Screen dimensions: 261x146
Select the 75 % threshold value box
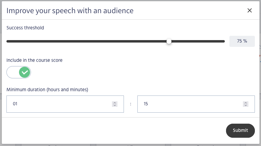coord(242,41)
